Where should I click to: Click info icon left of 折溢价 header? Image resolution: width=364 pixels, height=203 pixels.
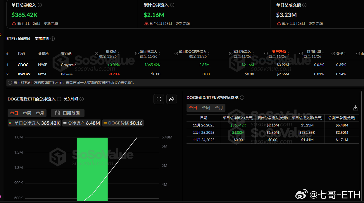(x=96, y=53)
